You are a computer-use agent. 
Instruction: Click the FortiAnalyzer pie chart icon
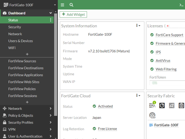162,105
